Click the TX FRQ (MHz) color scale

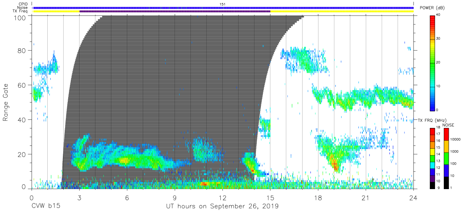(x=433, y=158)
